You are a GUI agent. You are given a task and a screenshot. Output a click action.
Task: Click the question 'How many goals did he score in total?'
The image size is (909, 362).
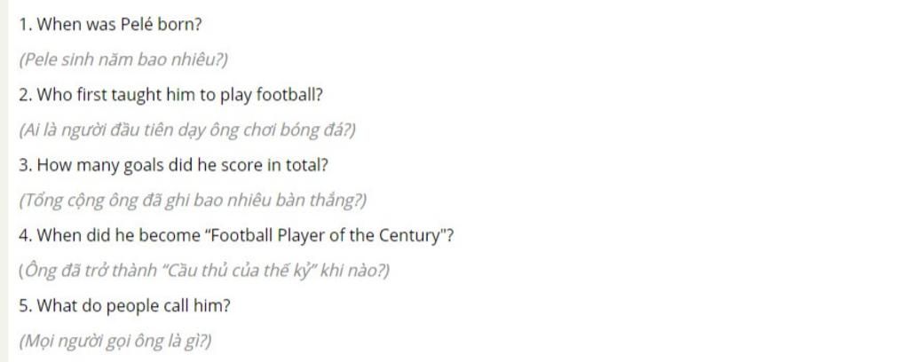tap(173, 166)
